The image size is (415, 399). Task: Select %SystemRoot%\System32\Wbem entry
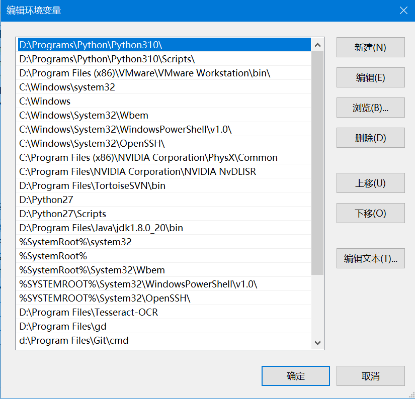coord(164,270)
